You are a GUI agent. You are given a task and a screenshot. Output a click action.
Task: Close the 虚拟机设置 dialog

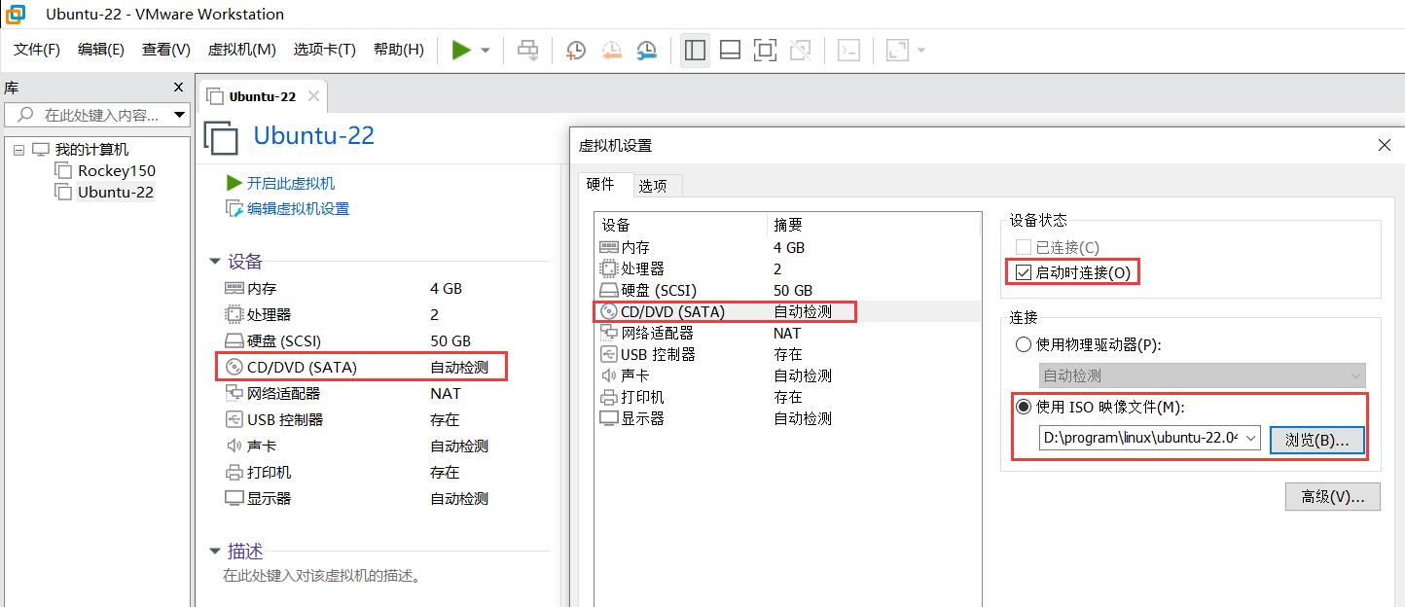point(1385,145)
